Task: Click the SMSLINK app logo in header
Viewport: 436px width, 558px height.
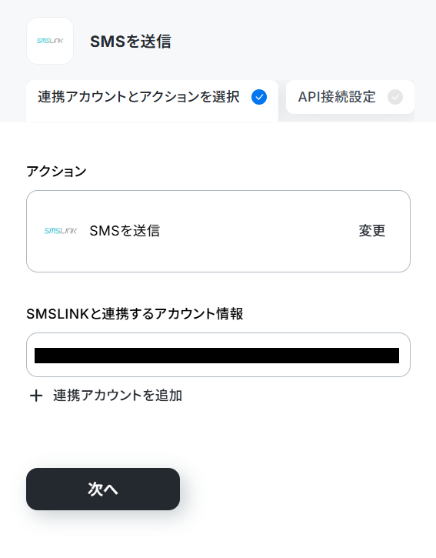Action: pyautogui.click(x=50, y=41)
